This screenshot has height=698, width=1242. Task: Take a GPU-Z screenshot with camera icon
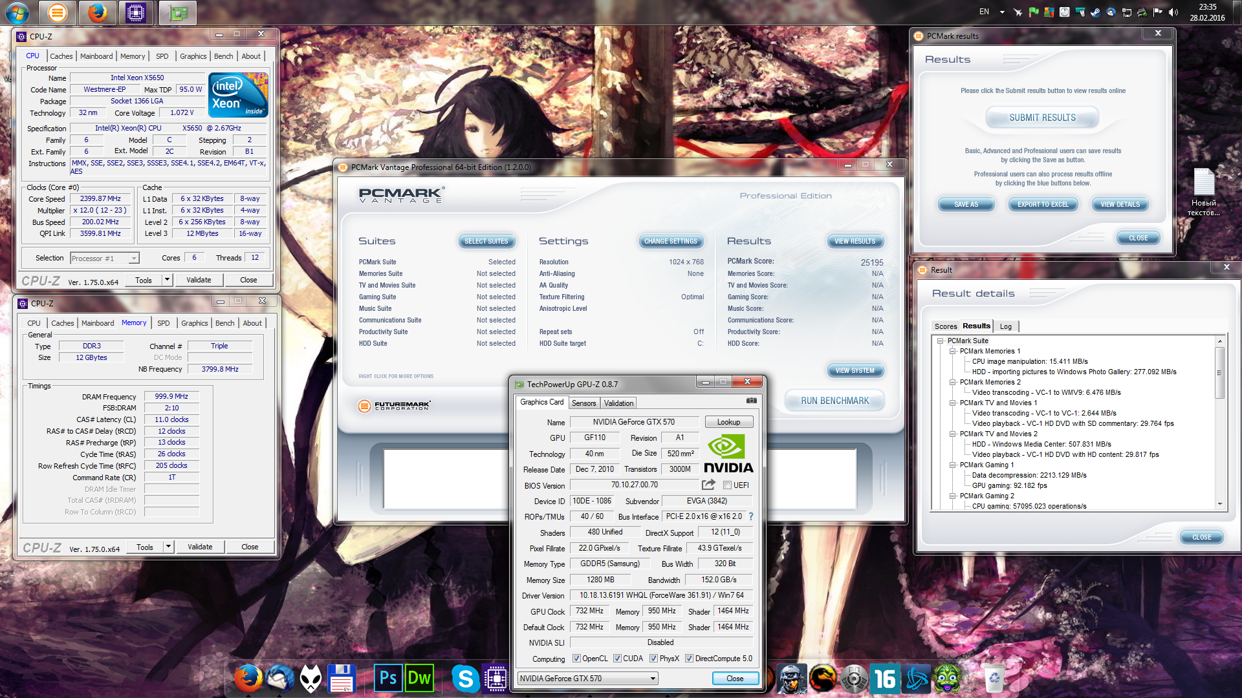coord(751,401)
